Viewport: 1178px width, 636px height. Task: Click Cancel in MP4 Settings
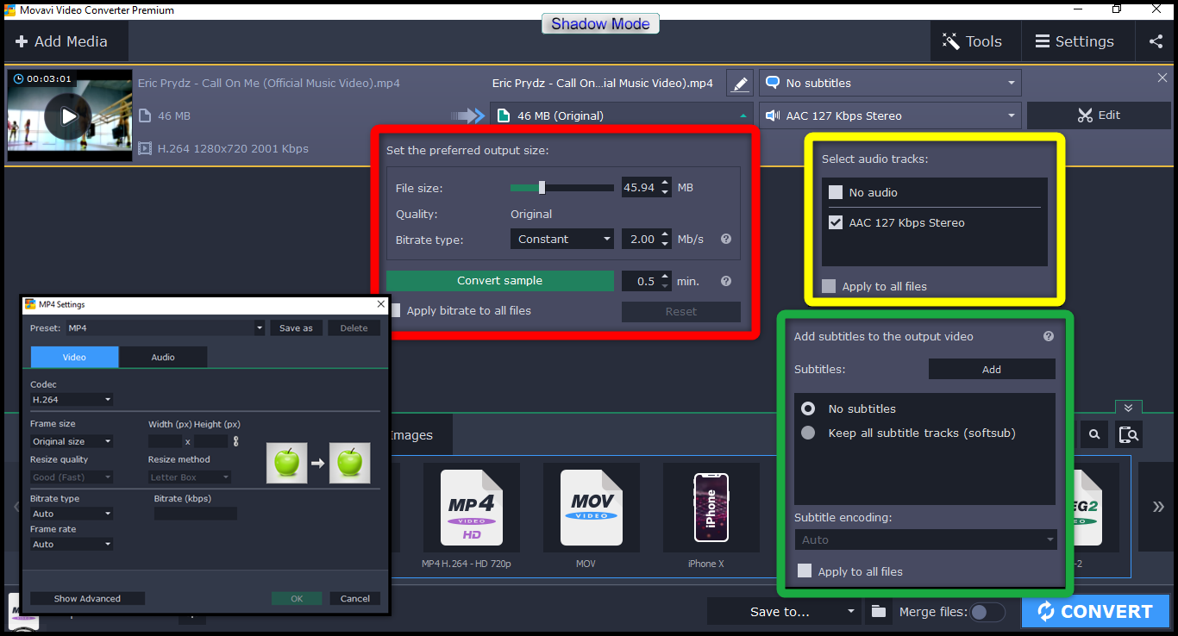355,598
